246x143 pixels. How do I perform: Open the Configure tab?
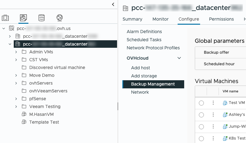coord(189,19)
